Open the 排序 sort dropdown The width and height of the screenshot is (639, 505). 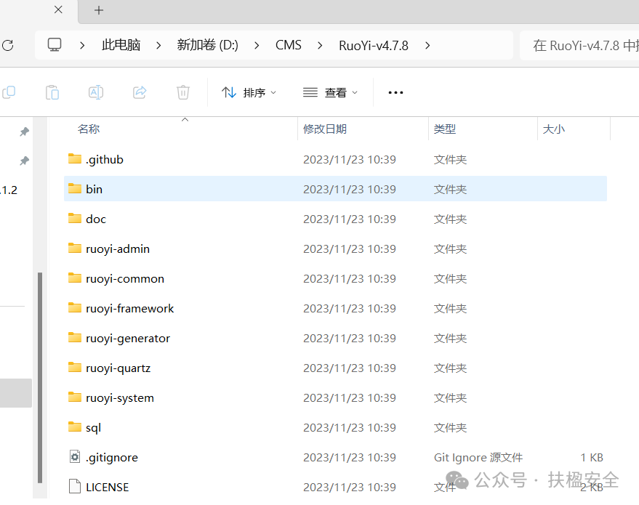point(249,93)
